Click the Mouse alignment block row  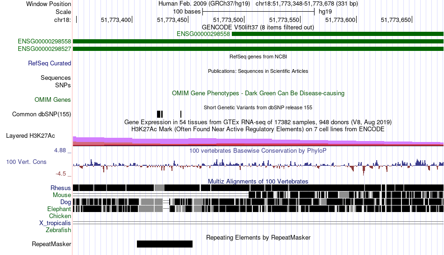258,195
